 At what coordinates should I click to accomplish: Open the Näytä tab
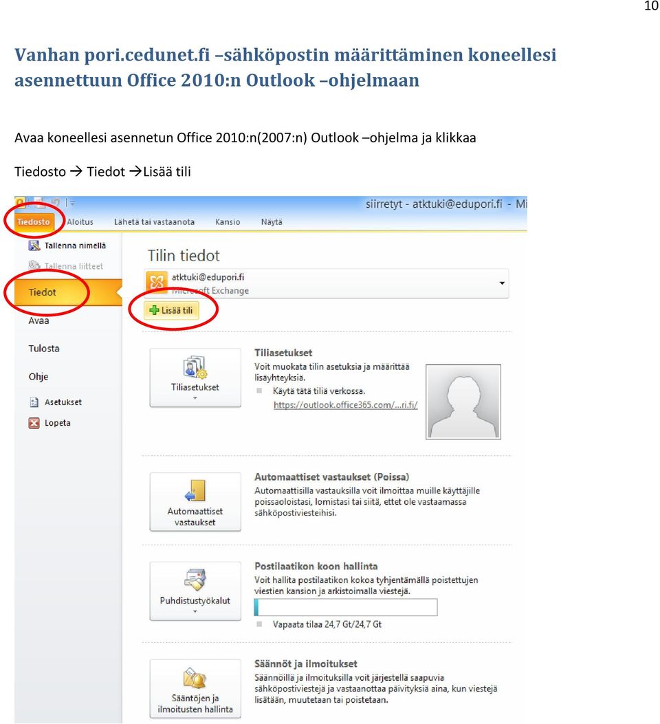(272, 222)
